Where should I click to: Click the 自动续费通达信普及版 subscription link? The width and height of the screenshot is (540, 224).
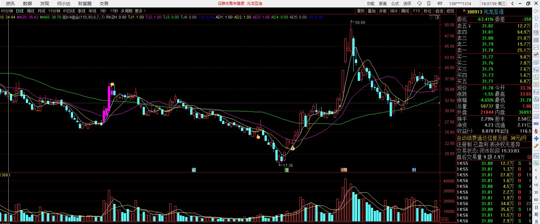pyautogui.click(x=482, y=138)
